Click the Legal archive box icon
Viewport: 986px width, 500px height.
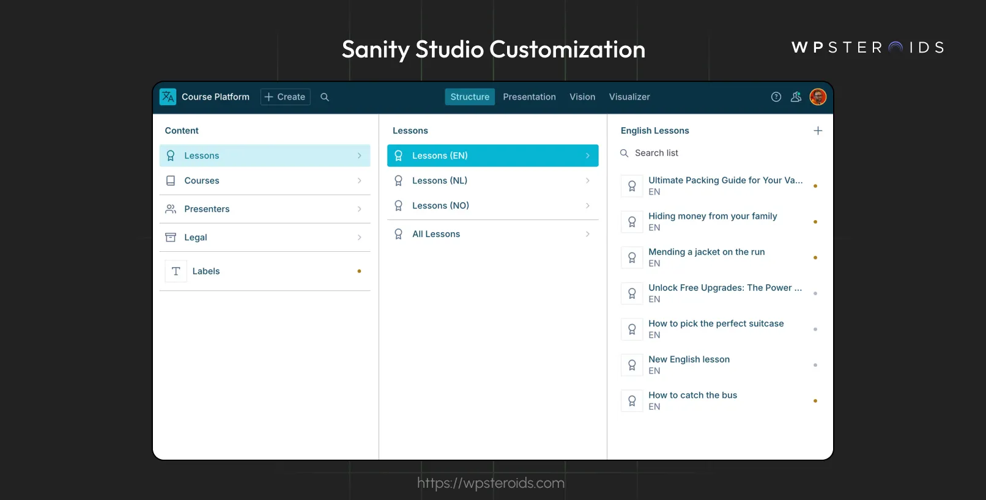pyautogui.click(x=171, y=237)
